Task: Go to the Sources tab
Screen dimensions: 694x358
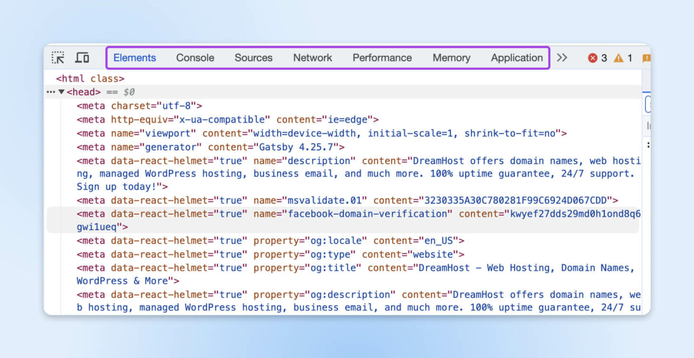Action: tap(253, 58)
